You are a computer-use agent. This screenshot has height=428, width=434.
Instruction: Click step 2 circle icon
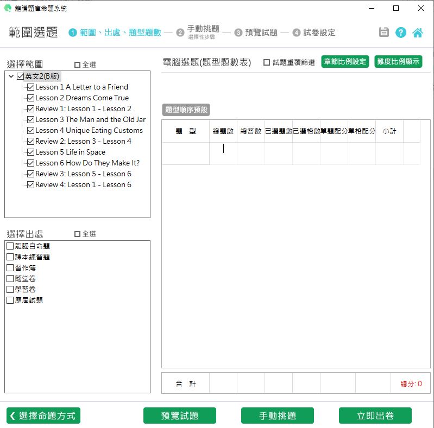click(x=180, y=33)
